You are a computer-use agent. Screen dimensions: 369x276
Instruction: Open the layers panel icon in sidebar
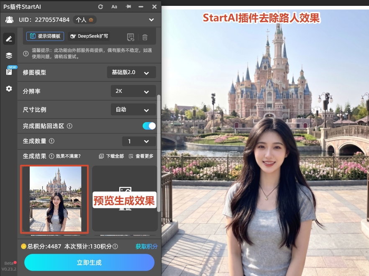9,55
